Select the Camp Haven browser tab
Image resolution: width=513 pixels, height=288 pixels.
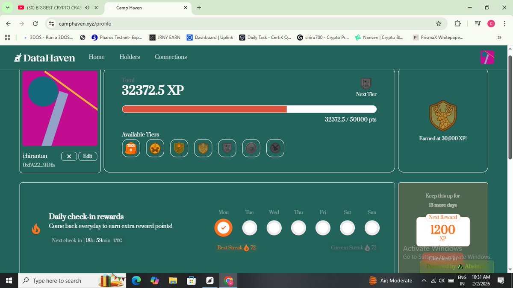pyautogui.click(x=147, y=8)
